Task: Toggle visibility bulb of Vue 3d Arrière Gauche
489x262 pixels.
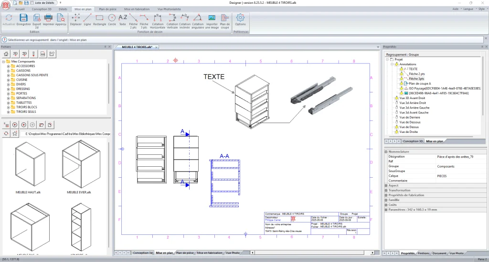Action: 397,108
